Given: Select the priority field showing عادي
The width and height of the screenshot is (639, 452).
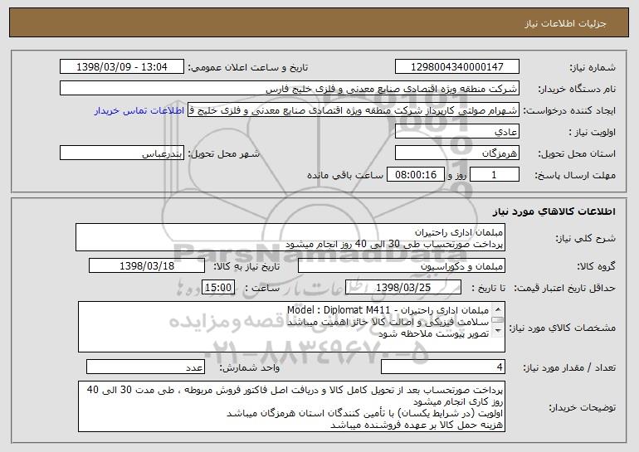Looking at the screenshot, I should [456, 131].
